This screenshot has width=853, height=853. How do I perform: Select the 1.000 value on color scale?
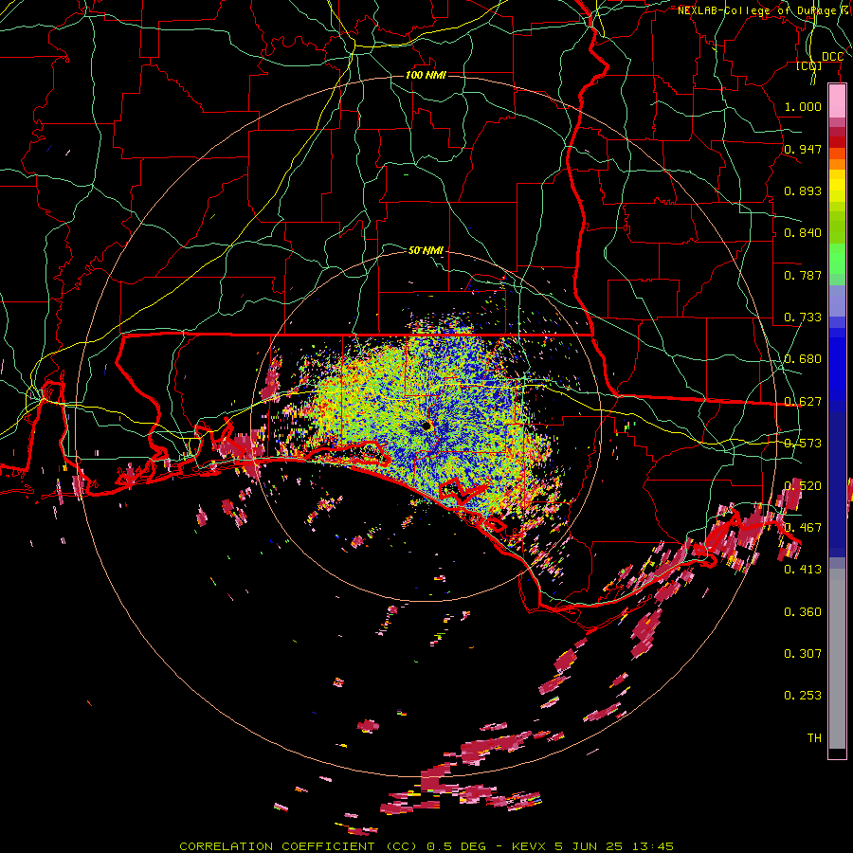(x=803, y=106)
